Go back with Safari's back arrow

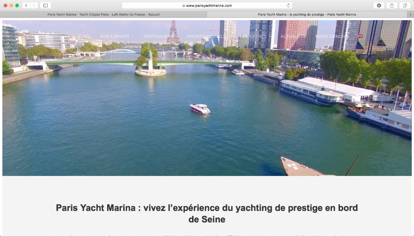[x=26, y=5]
